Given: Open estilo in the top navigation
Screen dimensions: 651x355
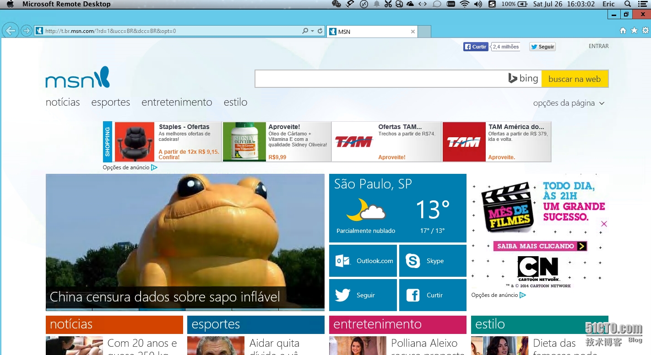Looking at the screenshot, I should coord(236,102).
